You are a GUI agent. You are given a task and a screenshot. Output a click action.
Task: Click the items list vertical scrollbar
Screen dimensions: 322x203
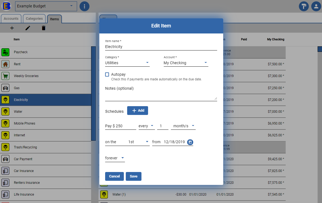pos(94,94)
